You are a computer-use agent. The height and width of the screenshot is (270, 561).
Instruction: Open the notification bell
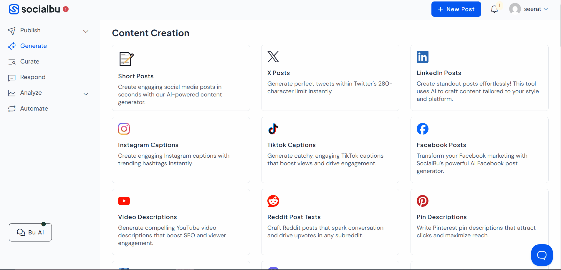click(494, 9)
